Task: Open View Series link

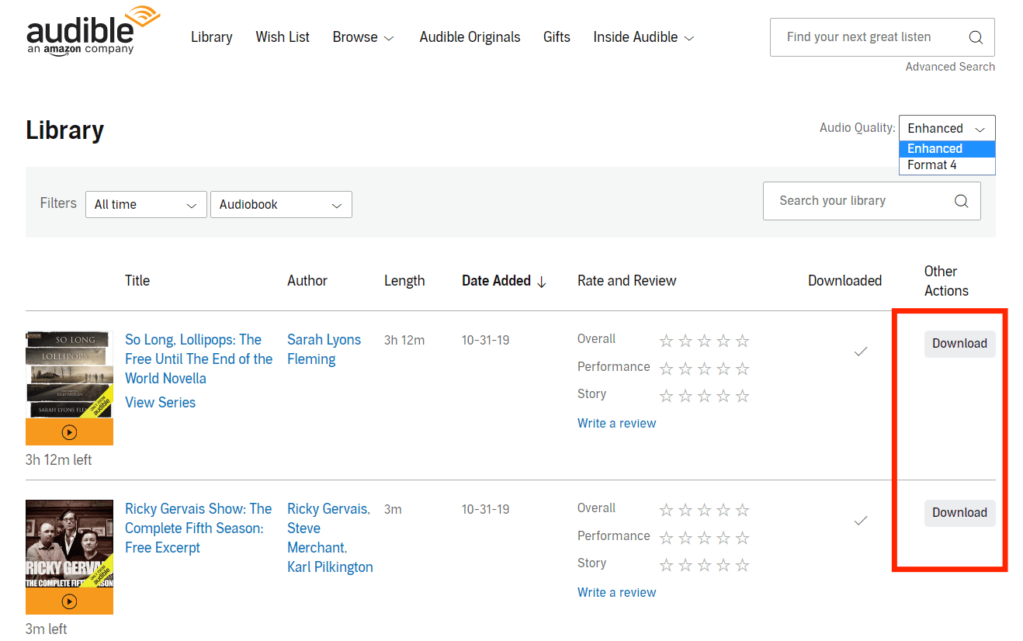Action: (x=160, y=403)
